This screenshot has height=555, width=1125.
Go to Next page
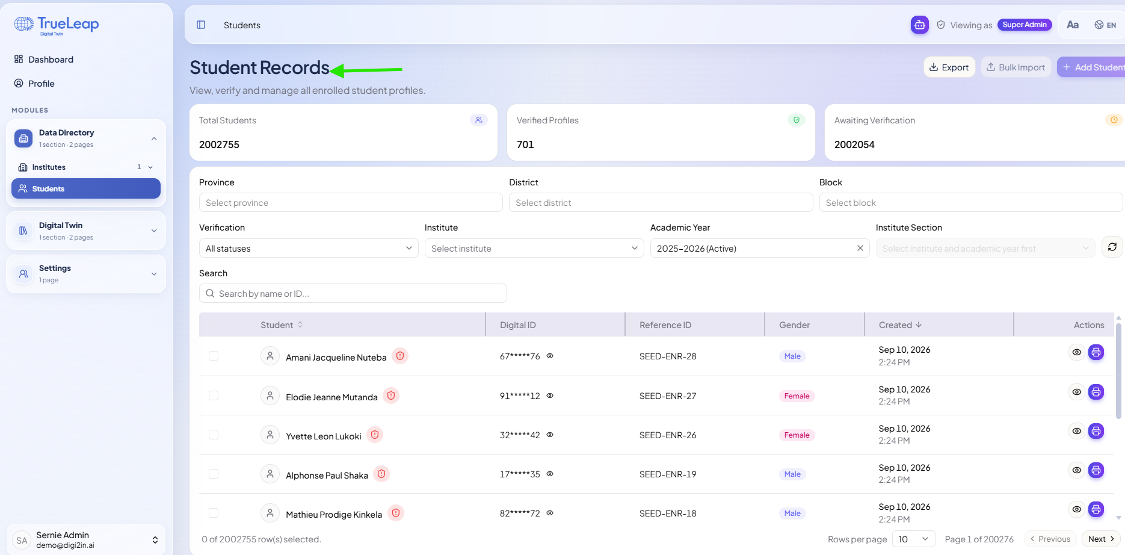click(1101, 539)
